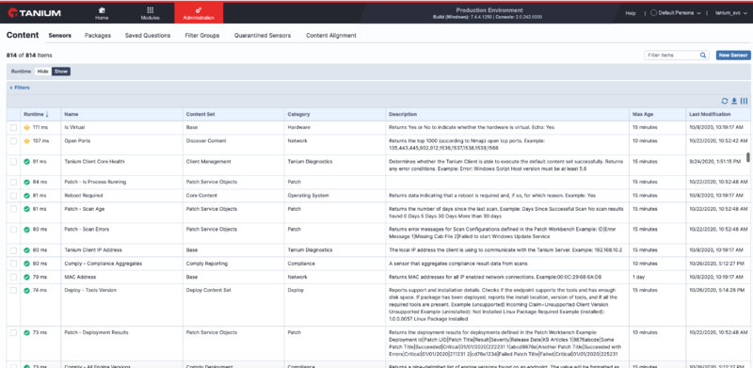The width and height of the screenshot is (753, 368).
Task: Tick the Patch - Scan Age checkbox
Action: (13, 209)
